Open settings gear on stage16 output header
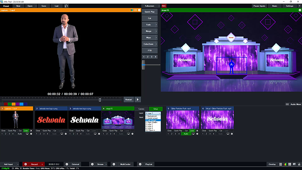This screenshot has width=302, height=170. pyautogui.click(x=300, y=10)
